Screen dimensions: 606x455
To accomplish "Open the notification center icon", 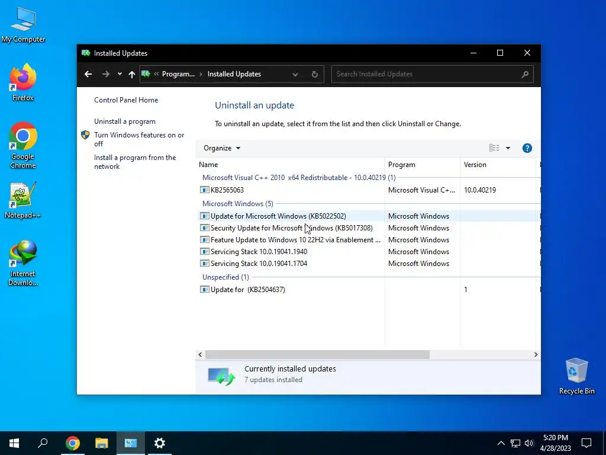I will pos(586,443).
